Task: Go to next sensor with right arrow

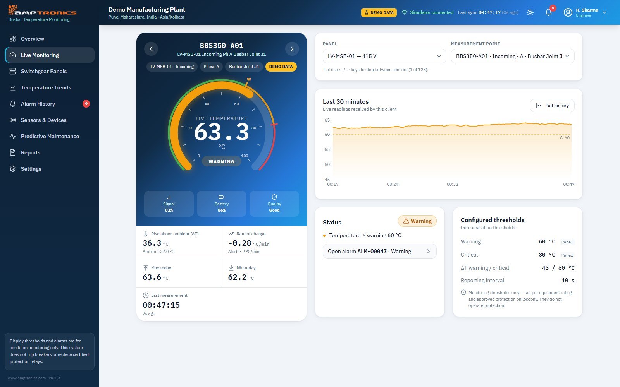Action: coord(292,49)
